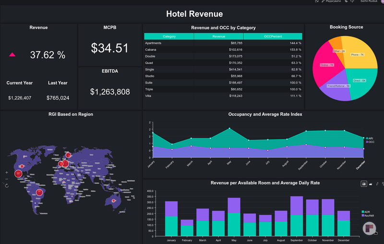Sort table by Category column header
The height and width of the screenshot is (244, 384).
[169, 37]
